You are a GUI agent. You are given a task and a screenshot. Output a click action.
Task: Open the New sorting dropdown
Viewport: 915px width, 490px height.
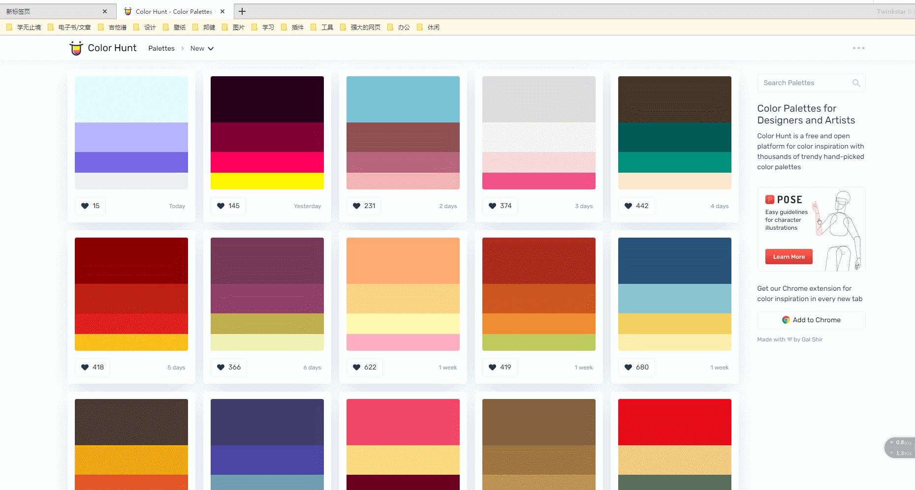(202, 48)
